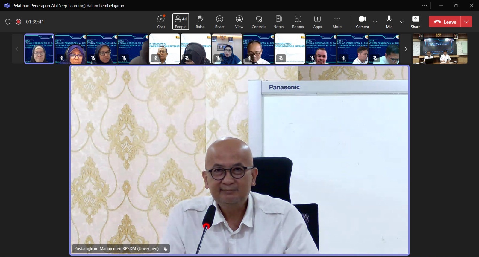This screenshot has width=479, height=257.
Task: Raise your hand in the meeting
Action: coord(200,22)
